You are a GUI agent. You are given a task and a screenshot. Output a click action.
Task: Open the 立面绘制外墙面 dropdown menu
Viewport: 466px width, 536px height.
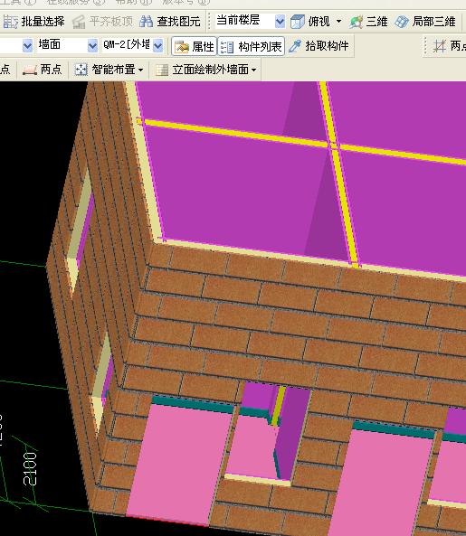(x=253, y=70)
